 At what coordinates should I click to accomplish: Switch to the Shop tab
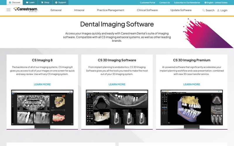tap(45, 2)
